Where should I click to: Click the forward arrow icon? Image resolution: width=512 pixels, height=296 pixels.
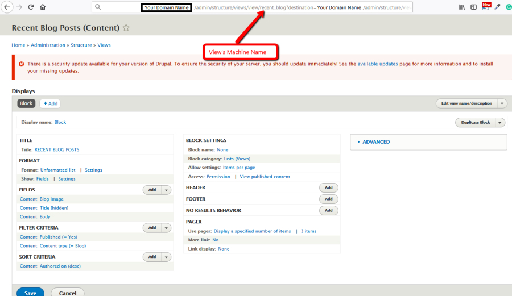[x=19, y=7]
